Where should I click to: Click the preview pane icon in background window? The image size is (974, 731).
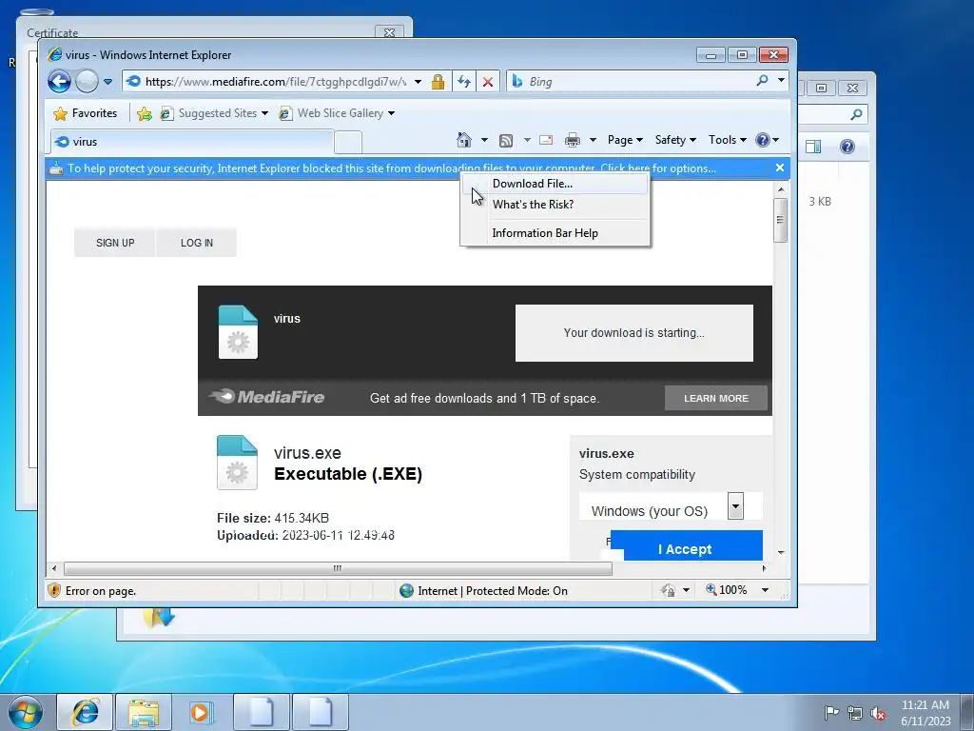point(813,147)
